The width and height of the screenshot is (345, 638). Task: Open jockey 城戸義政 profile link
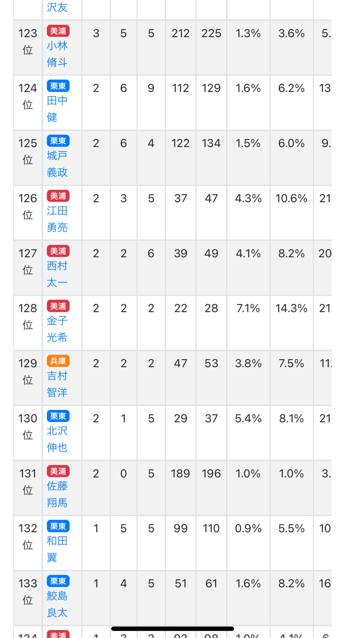(57, 164)
